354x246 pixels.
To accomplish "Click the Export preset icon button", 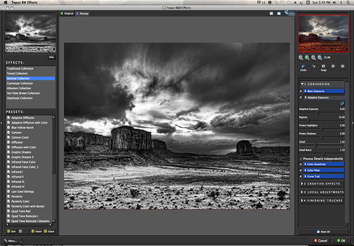I will [x=49, y=232].
